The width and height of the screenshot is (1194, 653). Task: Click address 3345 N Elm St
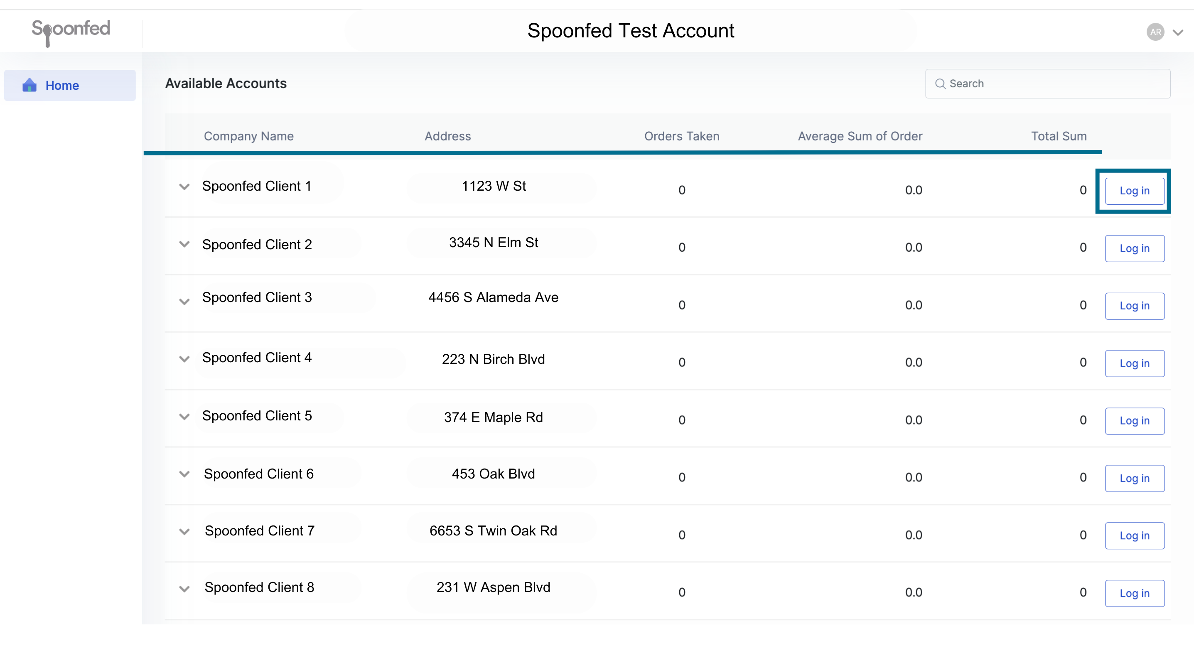tap(494, 243)
